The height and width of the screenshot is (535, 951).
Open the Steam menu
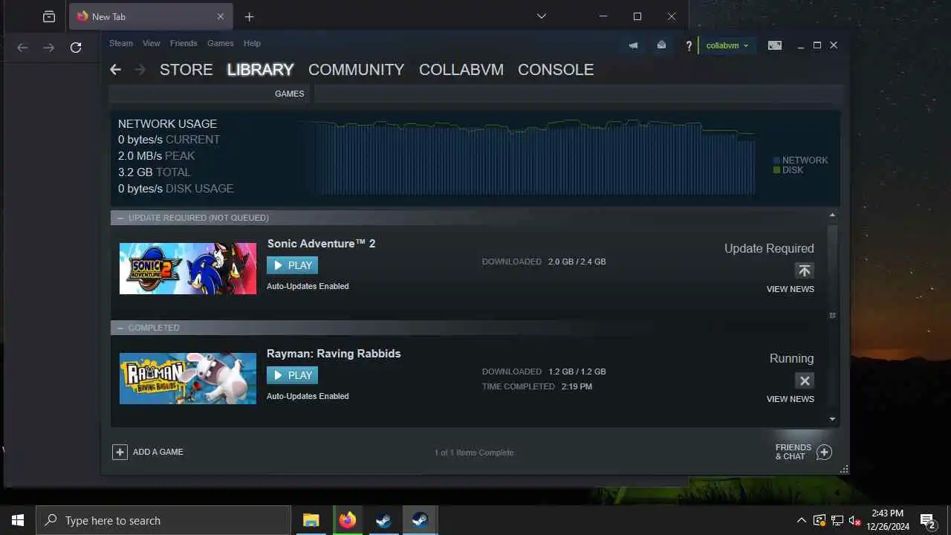[x=121, y=43]
